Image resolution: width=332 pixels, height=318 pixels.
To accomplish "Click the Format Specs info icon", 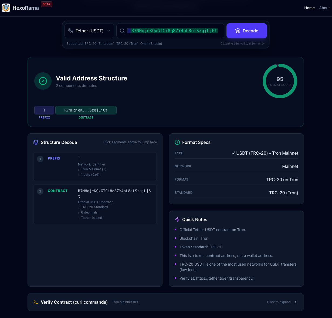I will tap(177, 142).
